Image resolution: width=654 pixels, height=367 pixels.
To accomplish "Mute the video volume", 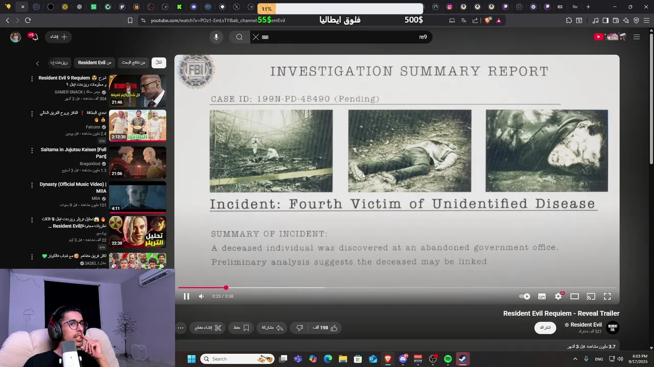I will click(201, 296).
